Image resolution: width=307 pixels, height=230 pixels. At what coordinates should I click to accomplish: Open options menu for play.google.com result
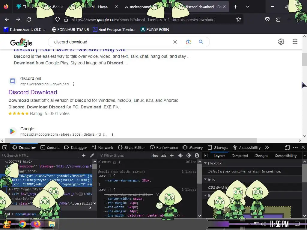tap(112, 134)
